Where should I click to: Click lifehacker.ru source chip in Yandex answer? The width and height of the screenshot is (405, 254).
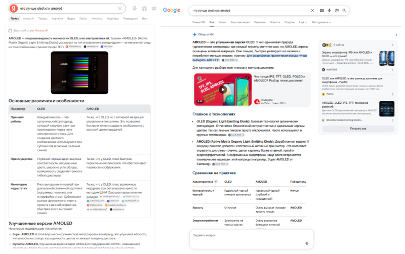point(73,47)
